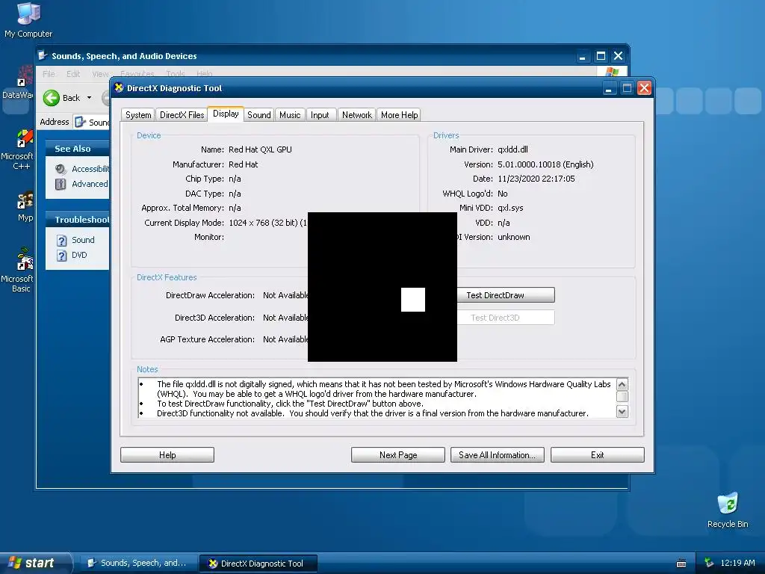Select the DataWa desktop shortcut icon
Image resolution: width=765 pixels, height=574 pixels.
click(x=19, y=82)
